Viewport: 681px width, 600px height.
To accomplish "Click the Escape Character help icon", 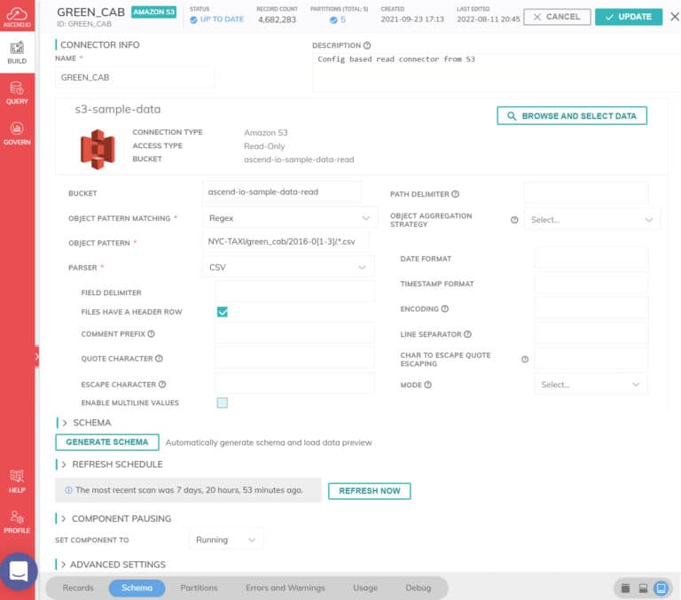I will coord(162,385).
